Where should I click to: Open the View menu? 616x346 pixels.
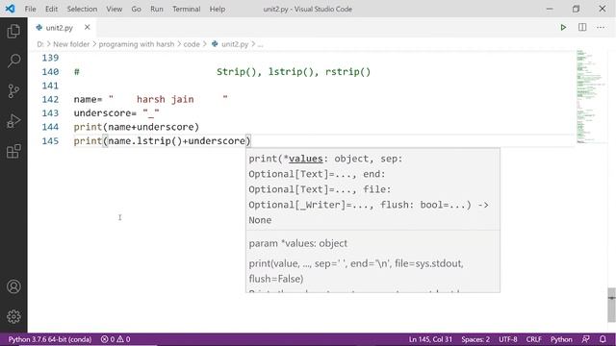(x=114, y=9)
